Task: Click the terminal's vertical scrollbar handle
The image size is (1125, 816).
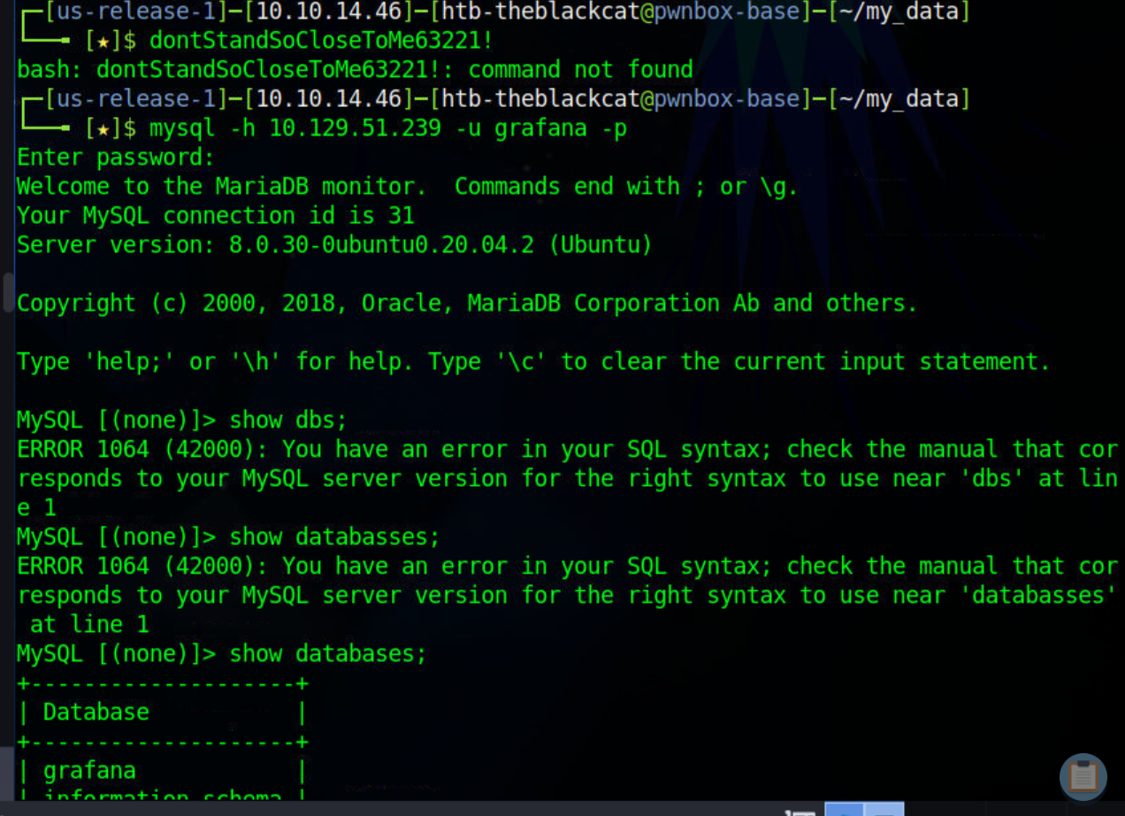Action: [x=9, y=292]
